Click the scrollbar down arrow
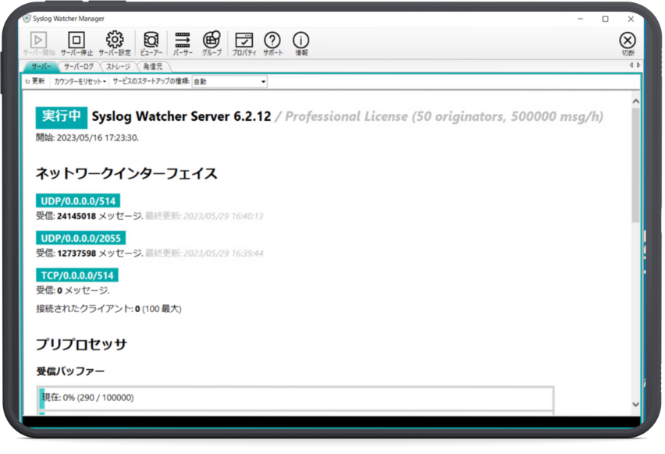This screenshot has width=665, height=454. 635,404
